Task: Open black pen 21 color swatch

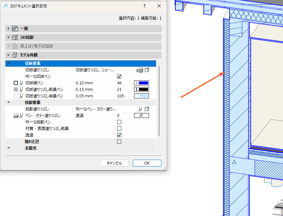Action: point(141,89)
